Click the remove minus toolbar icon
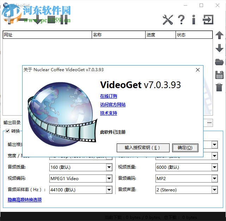This screenshot has width=226, height=221. [23, 20]
